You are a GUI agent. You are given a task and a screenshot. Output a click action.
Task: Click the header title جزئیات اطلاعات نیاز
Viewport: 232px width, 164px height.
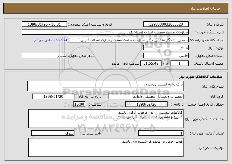(x=205, y=8)
